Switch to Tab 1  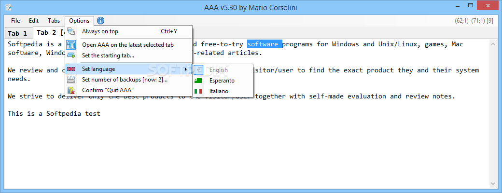[x=17, y=33]
